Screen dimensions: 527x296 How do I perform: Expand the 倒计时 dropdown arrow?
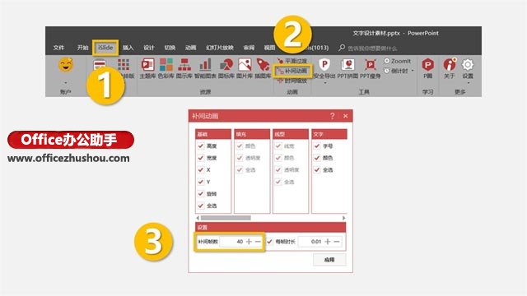click(413, 71)
